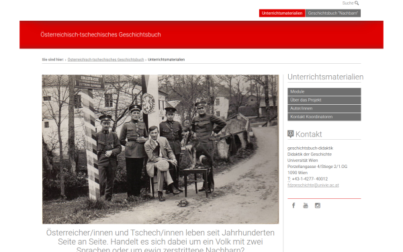
Task: Open the Autor/innen menu item
Action: [324, 108]
